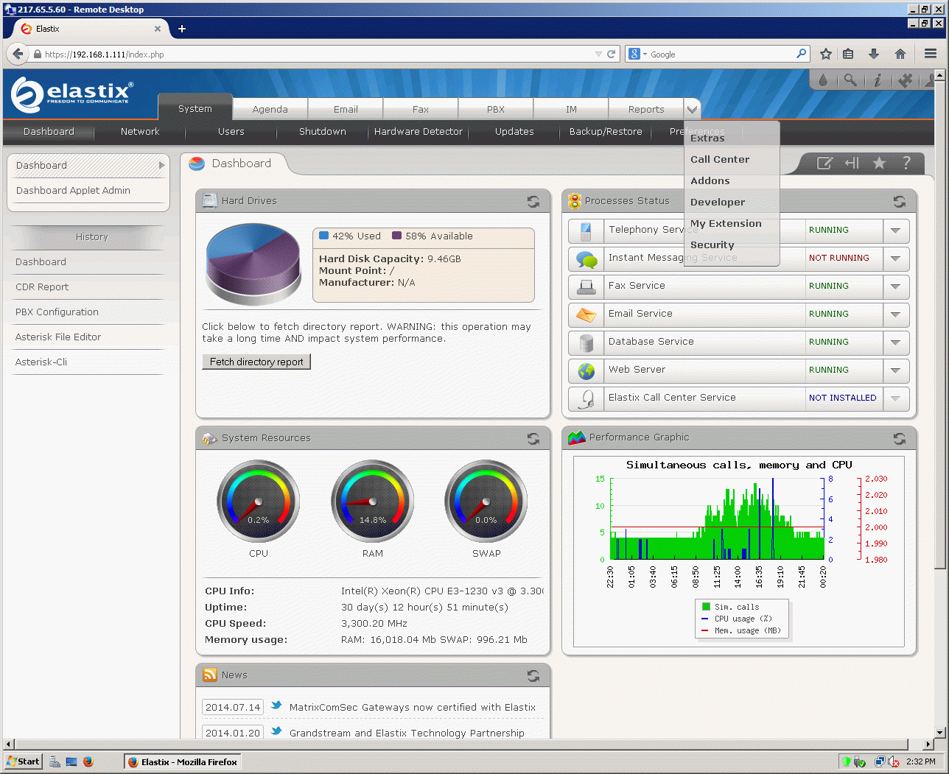The height and width of the screenshot is (774, 949).
Task: Open the Network submenu item
Action: 140,132
